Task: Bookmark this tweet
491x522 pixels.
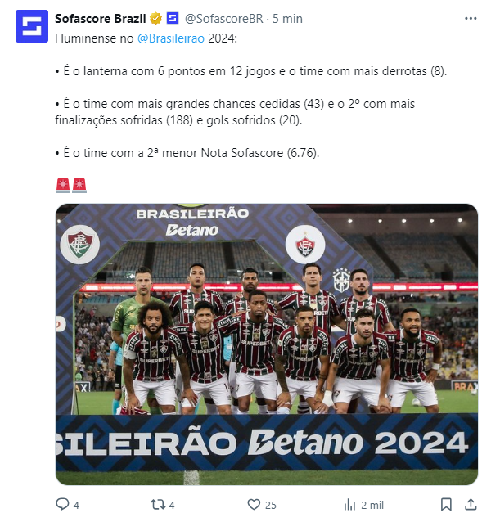Action: click(446, 505)
